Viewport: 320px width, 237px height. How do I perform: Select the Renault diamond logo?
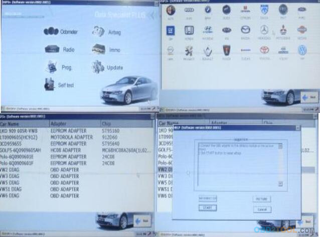coord(208,51)
